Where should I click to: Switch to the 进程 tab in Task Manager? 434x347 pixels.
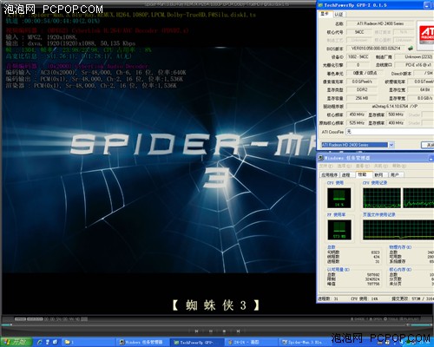[x=346, y=175]
